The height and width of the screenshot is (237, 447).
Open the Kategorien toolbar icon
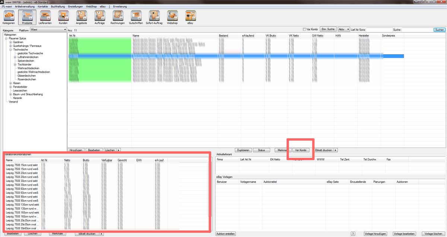[9, 16]
